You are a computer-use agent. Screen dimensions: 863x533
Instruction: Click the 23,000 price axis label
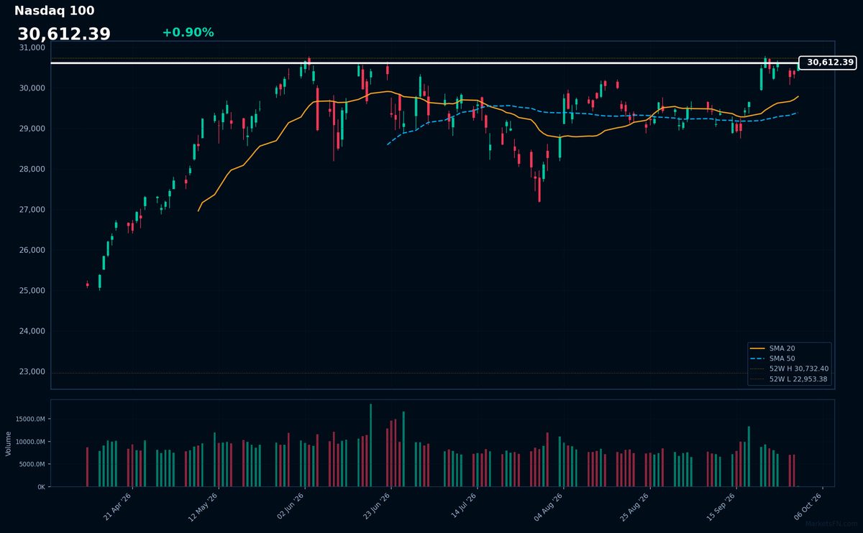(x=33, y=372)
